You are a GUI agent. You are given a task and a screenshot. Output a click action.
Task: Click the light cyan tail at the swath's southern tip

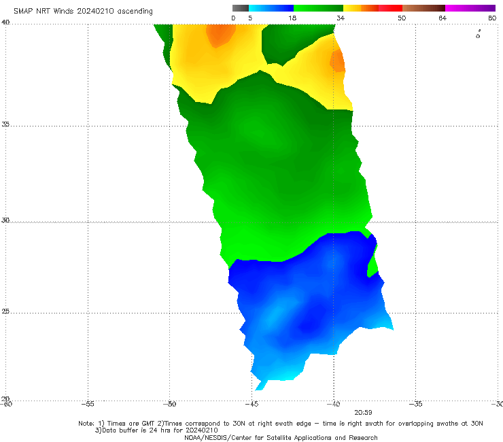coord(260,385)
